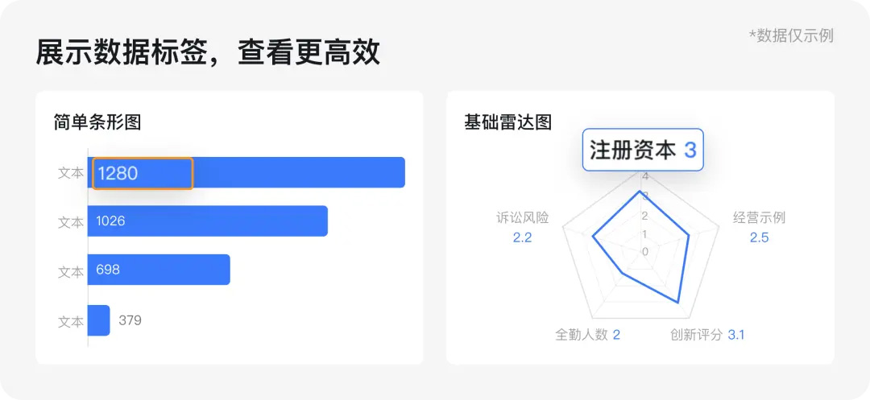
Task: Select the 698 bar
Action: pos(159,270)
